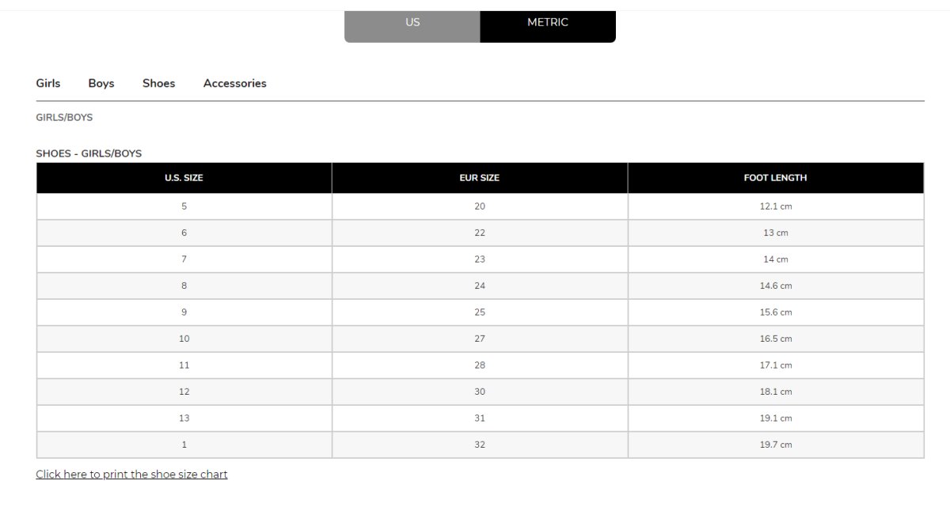This screenshot has width=950, height=511.
Task: Select U.S. size 7 cell
Action: point(184,259)
